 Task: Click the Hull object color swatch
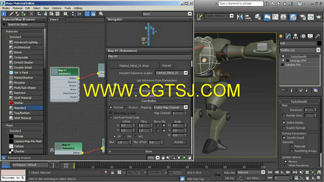point(319,43)
